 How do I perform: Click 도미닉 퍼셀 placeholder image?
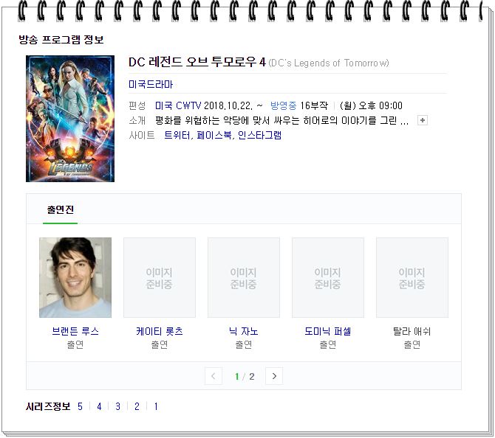point(328,277)
